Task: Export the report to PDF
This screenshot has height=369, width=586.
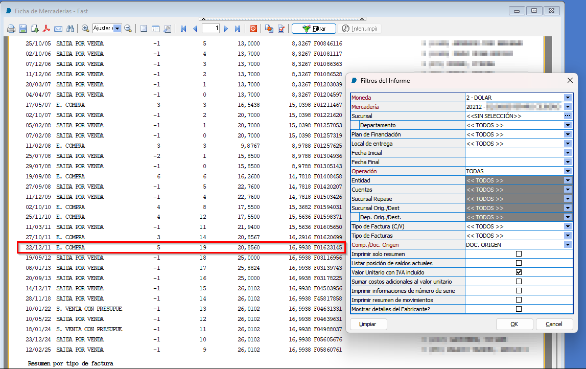Action: coord(46,29)
